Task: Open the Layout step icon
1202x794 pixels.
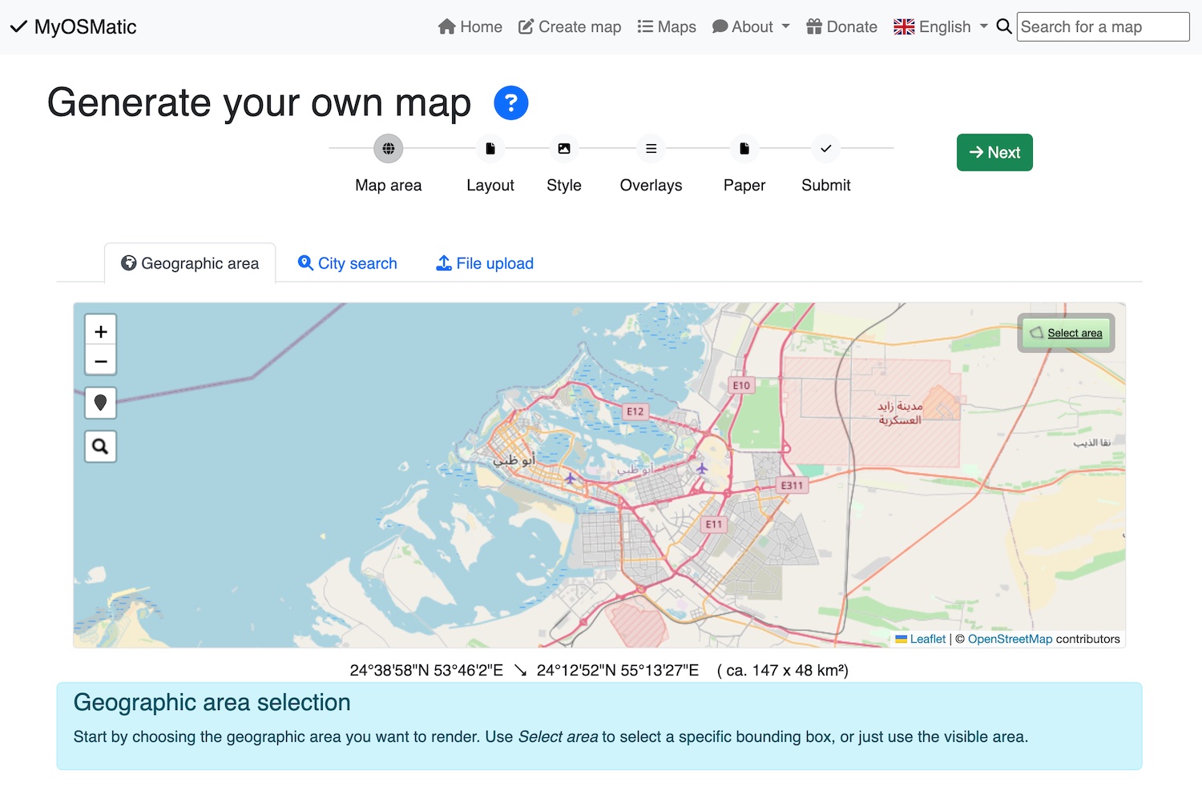Action: [x=490, y=148]
